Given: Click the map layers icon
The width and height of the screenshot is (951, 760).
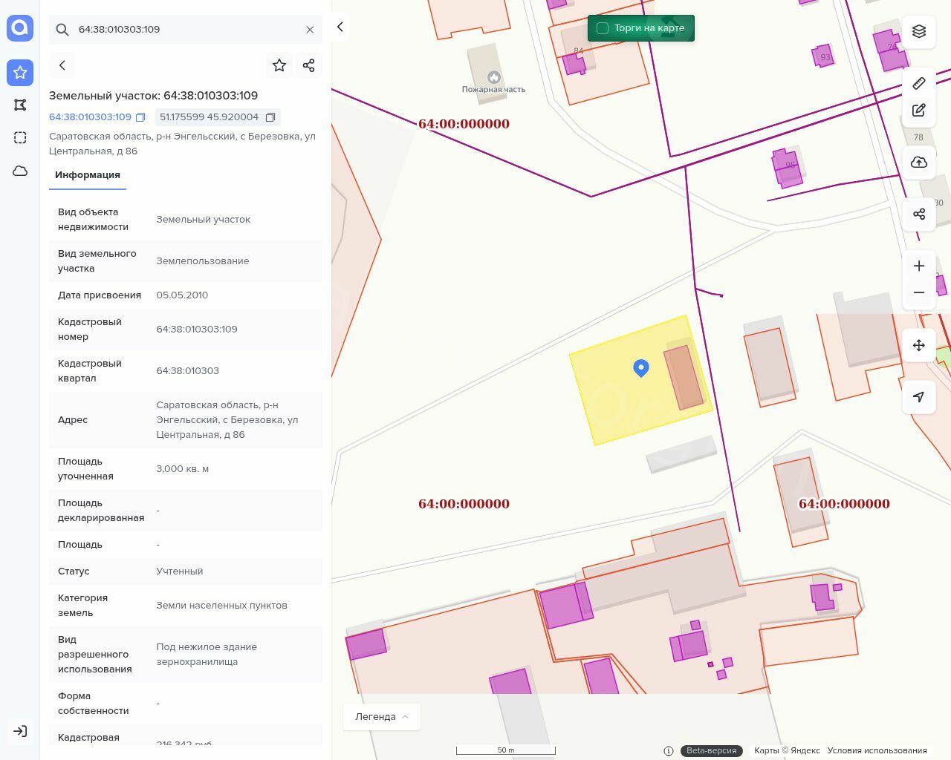Looking at the screenshot, I should [x=919, y=31].
